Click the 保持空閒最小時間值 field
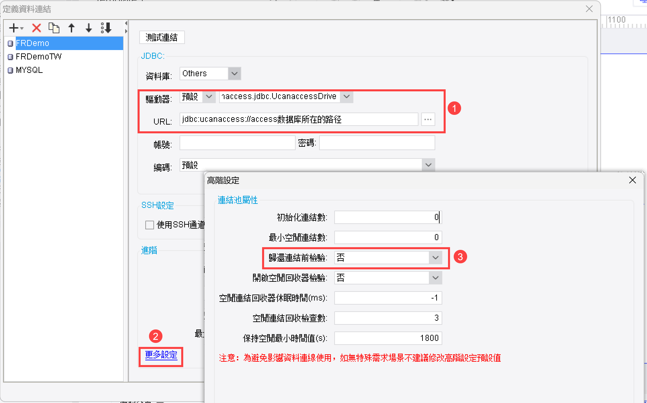Screen dimensions: 647x403 (388, 338)
